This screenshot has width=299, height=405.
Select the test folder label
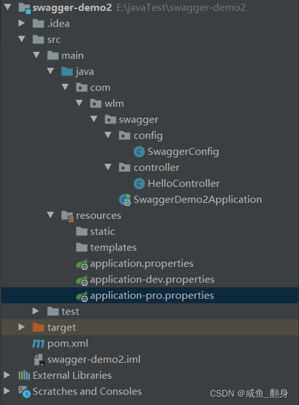(x=70, y=312)
